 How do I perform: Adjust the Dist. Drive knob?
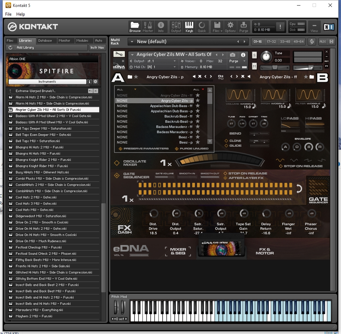pyautogui.click(x=154, y=213)
